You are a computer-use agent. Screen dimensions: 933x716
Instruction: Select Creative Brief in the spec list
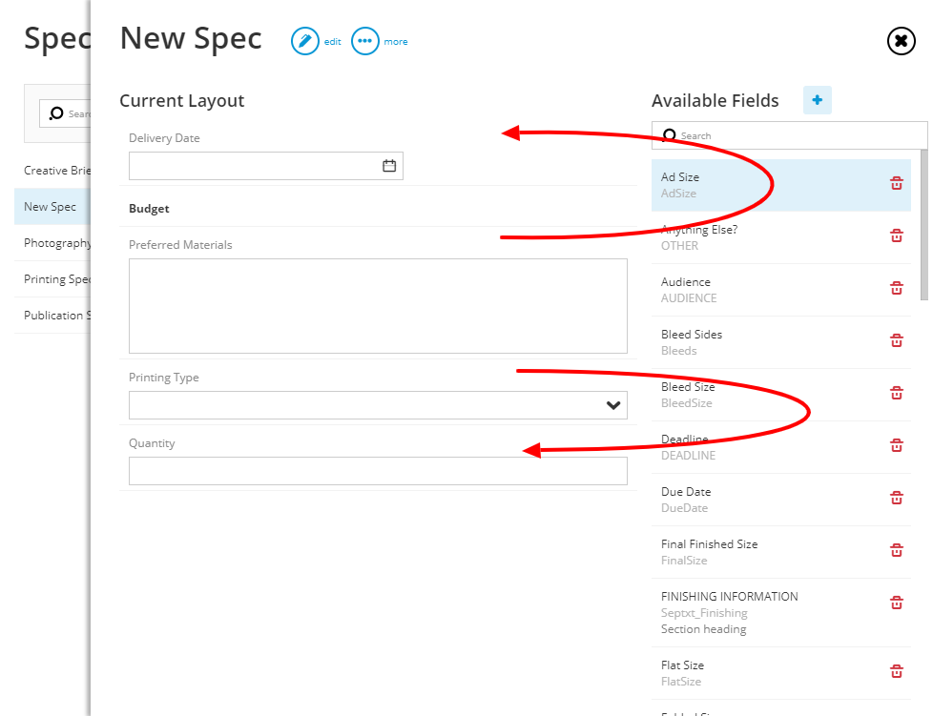(x=52, y=171)
